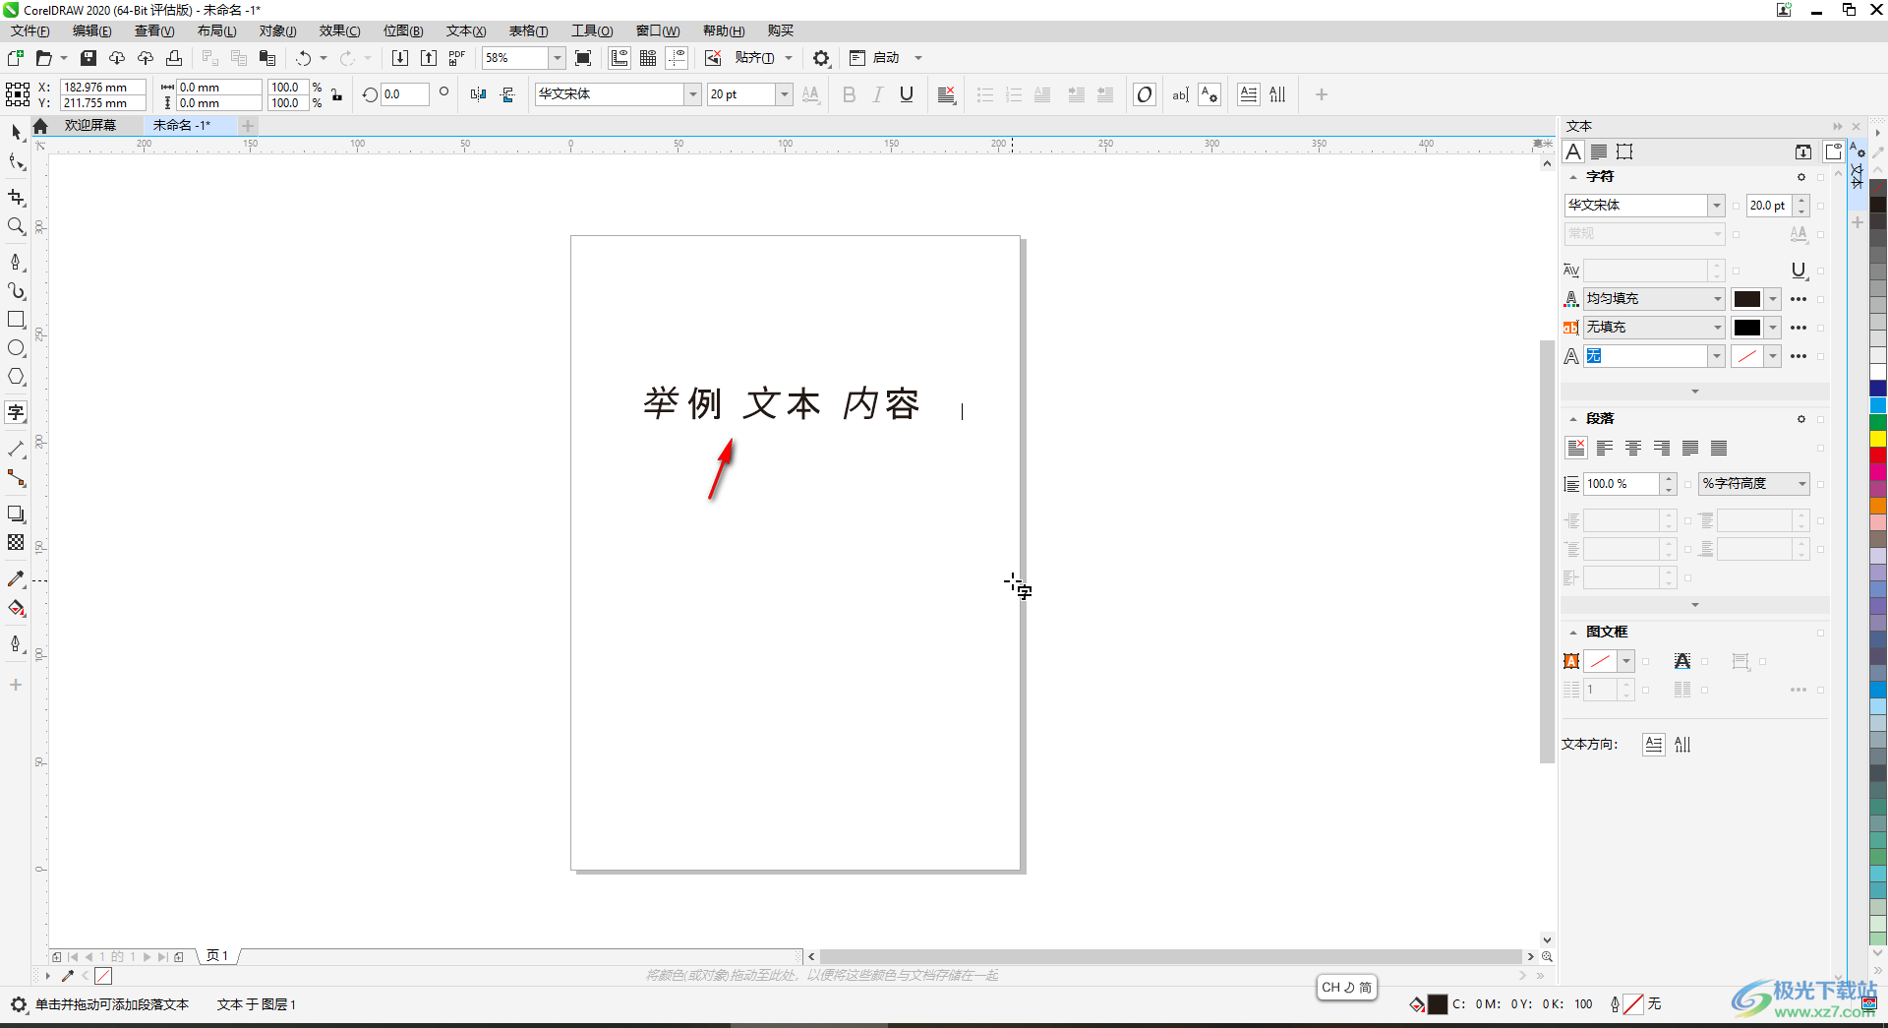The height and width of the screenshot is (1028, 1888).
Task: Click the Import icon
Action: pos(400,58)
